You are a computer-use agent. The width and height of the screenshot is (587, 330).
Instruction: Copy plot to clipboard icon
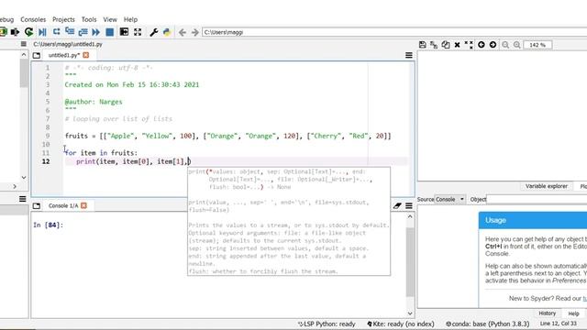pyautogui.click(x=446, y=45)
